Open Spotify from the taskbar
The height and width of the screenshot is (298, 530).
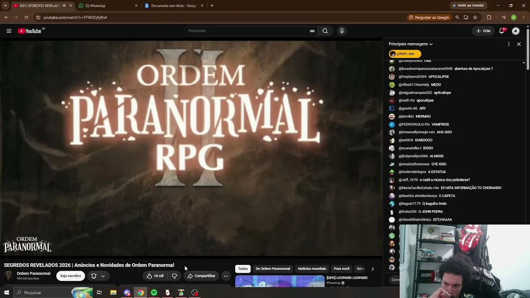point(154,293)
